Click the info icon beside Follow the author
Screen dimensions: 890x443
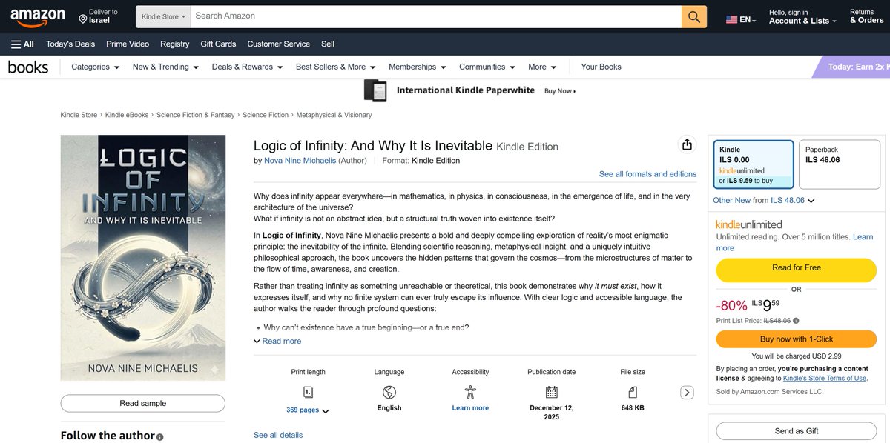pyautogui.click(x=160, y=437)
